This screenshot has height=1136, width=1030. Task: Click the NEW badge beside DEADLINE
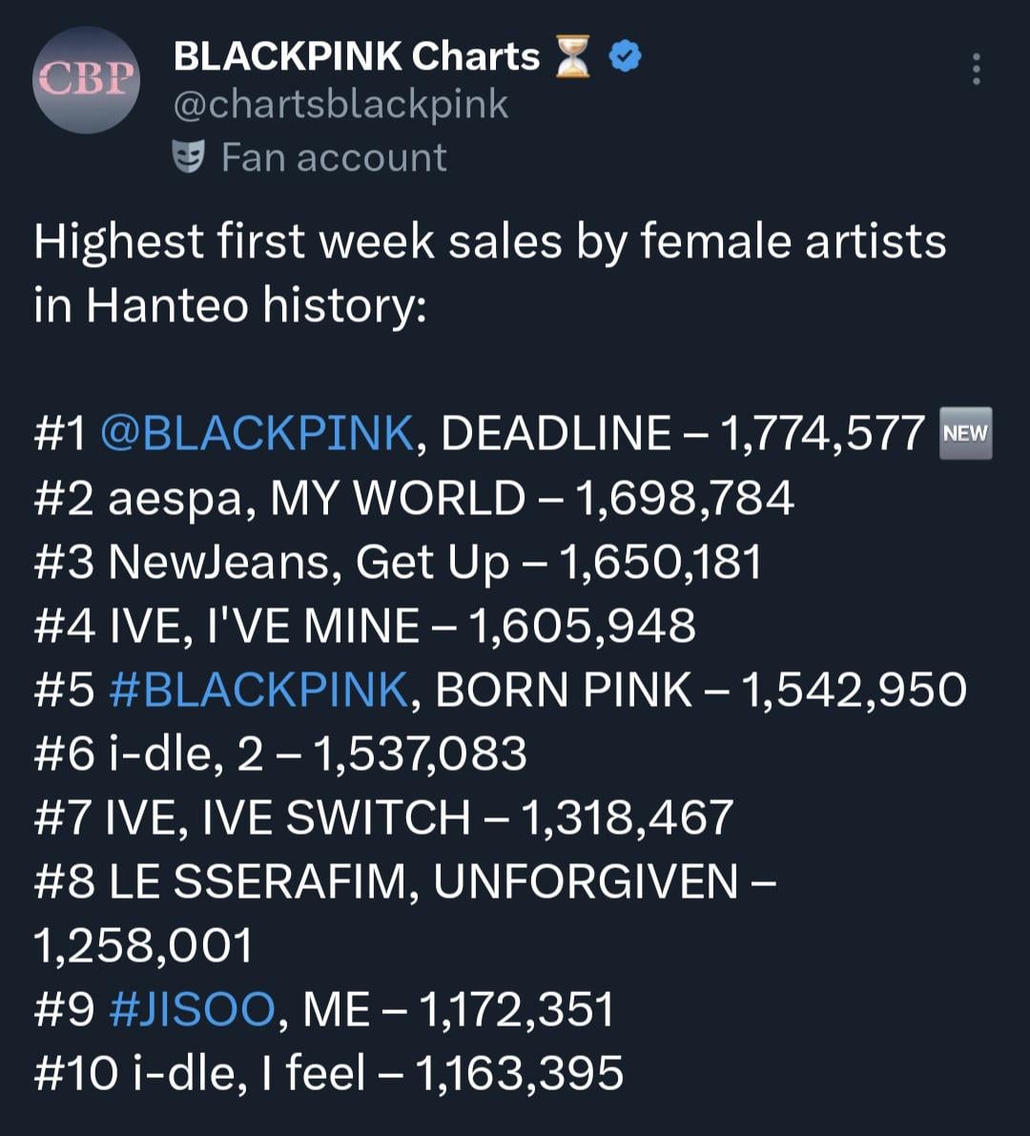[966, 432]
